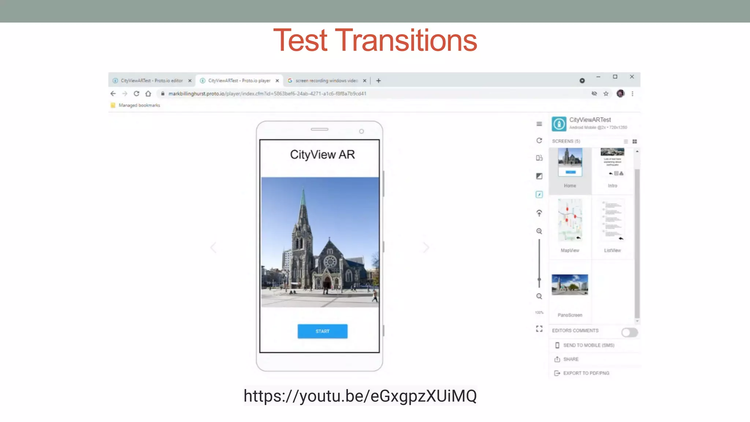
Task: Click the lightning interactions highlight icon
Action: (x=539, y=195)
